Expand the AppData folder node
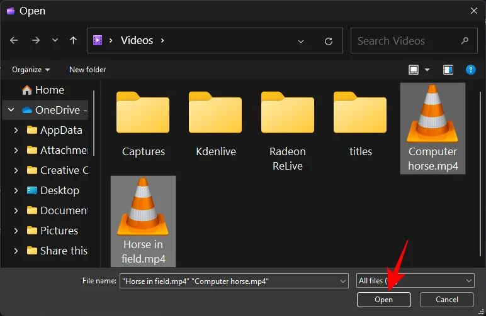 (16, 130)
